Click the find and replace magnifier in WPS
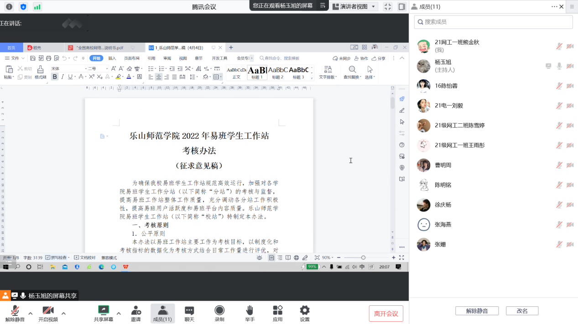The height and width of the screenshot is (324, 578). [352, 70]
